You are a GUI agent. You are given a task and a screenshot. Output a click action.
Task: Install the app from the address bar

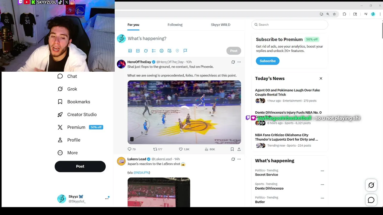(321, 14)
